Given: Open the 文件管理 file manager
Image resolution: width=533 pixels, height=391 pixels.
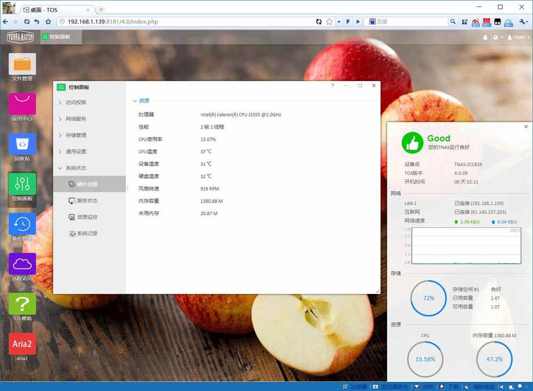Looking at the screenshot, I should (21, 64).
